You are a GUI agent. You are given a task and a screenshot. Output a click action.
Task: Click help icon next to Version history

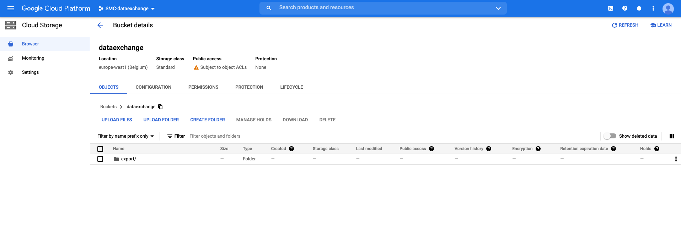tap(489, 149)
